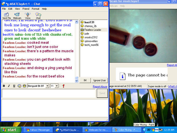Click the Send button
The height and width of the screenshot is (133, 177).
coord(102,93)
